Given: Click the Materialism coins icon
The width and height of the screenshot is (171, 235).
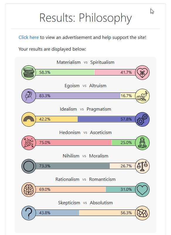Looking at the screenshot, I should 29,73.
